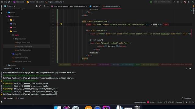
Task: Click Material Darker theme indicator
Action: 142,102
